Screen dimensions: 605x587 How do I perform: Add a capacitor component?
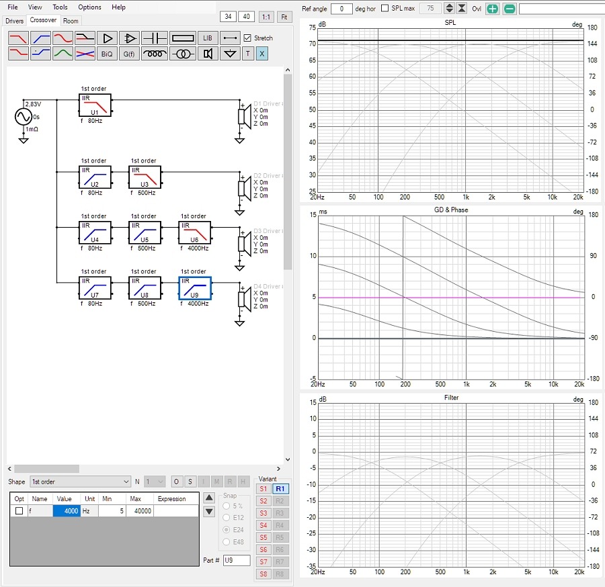point(155,38)
